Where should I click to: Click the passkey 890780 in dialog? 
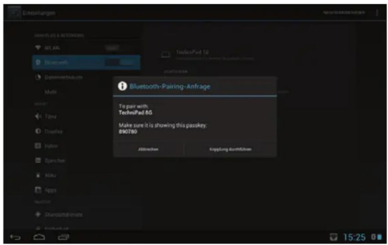[x=128, y=131]
